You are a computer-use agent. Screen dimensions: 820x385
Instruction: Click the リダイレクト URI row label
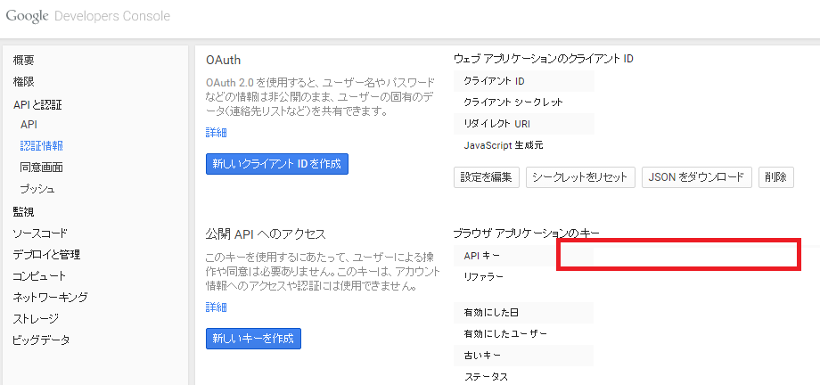click(496, 124)
